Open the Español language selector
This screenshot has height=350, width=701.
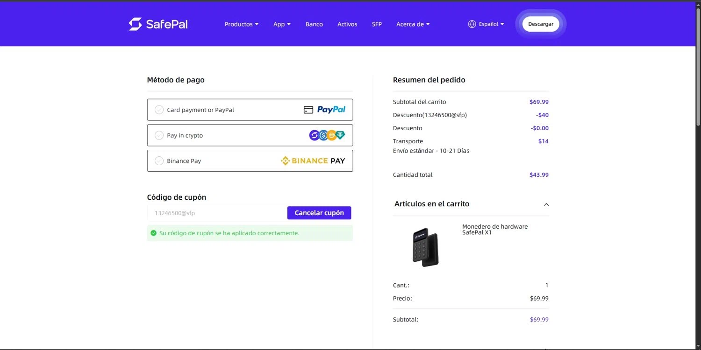[x=491, y=24]
